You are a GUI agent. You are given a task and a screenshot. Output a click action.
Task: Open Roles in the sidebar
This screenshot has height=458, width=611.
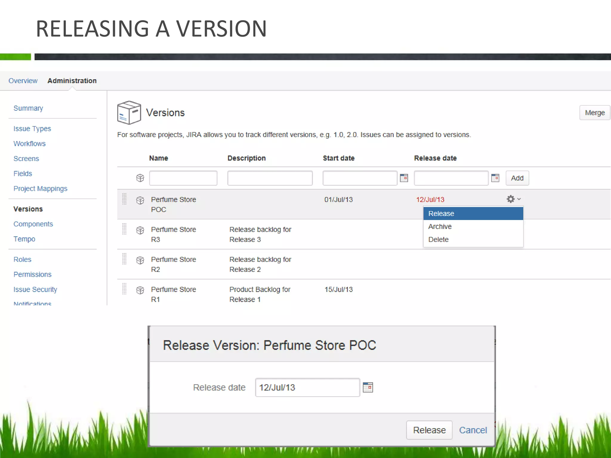[22, 259]
